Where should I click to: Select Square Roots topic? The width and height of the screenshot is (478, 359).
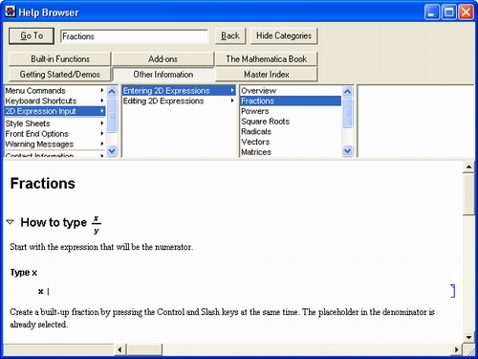[x=291, y=122]
